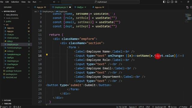This screenshot has width=192, height=108.
Task: Collapse the MYFIRSTREACT project root
Action: tap(10, 11)
